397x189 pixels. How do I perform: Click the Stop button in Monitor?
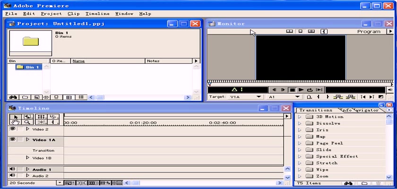[x=292, y=90]
